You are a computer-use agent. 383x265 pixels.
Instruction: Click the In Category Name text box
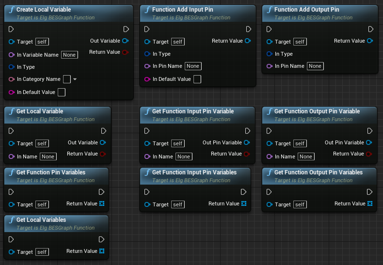point(67,79)
